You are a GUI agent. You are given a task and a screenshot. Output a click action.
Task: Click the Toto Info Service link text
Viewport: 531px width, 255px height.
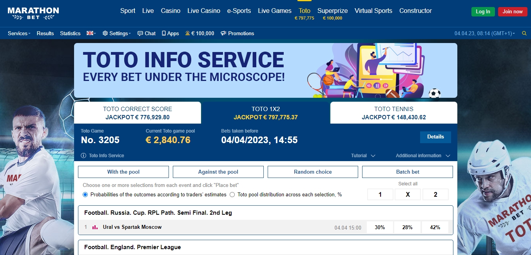pyautogui.click(x=106, y=156)
